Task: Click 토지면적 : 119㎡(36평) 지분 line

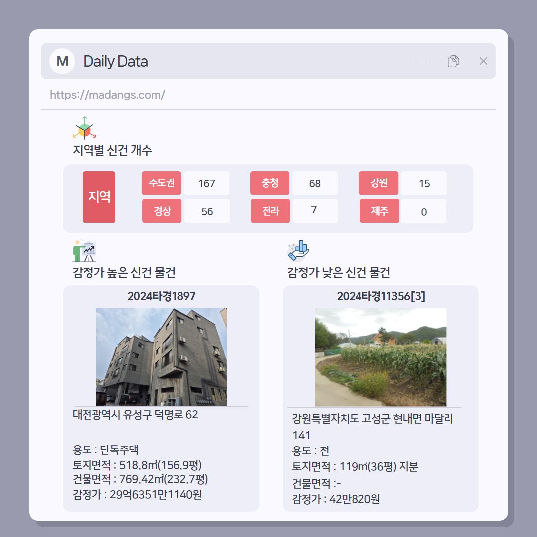Action: pos(355,466)
